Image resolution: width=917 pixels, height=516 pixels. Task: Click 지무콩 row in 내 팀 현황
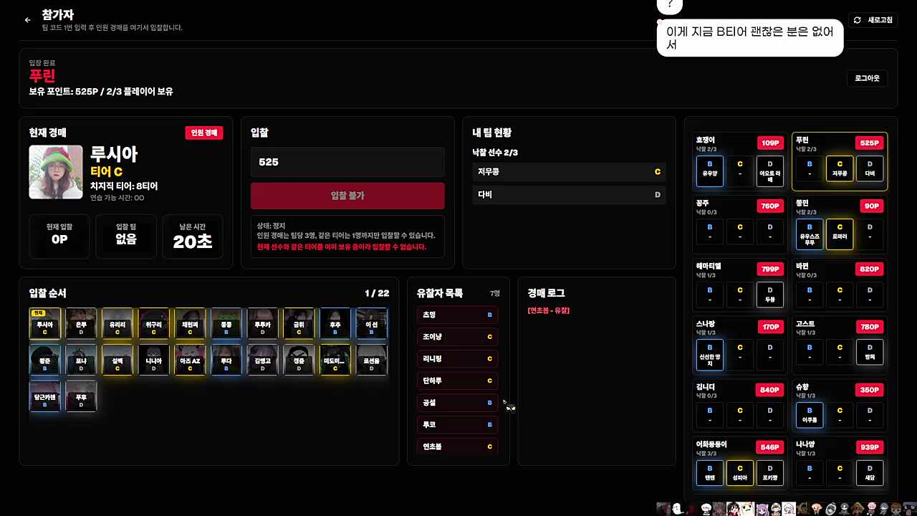click(569, 172)
